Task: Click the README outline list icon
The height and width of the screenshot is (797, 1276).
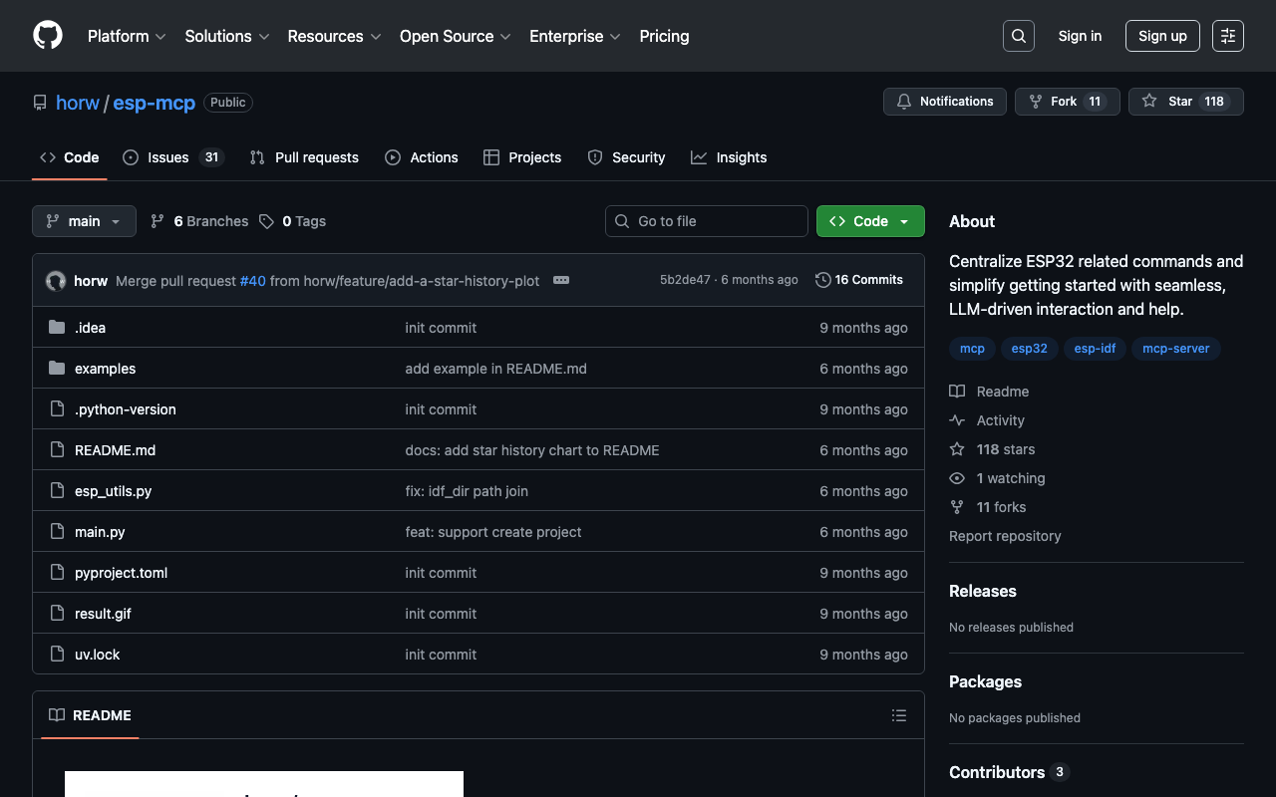Action: point(898,715)
